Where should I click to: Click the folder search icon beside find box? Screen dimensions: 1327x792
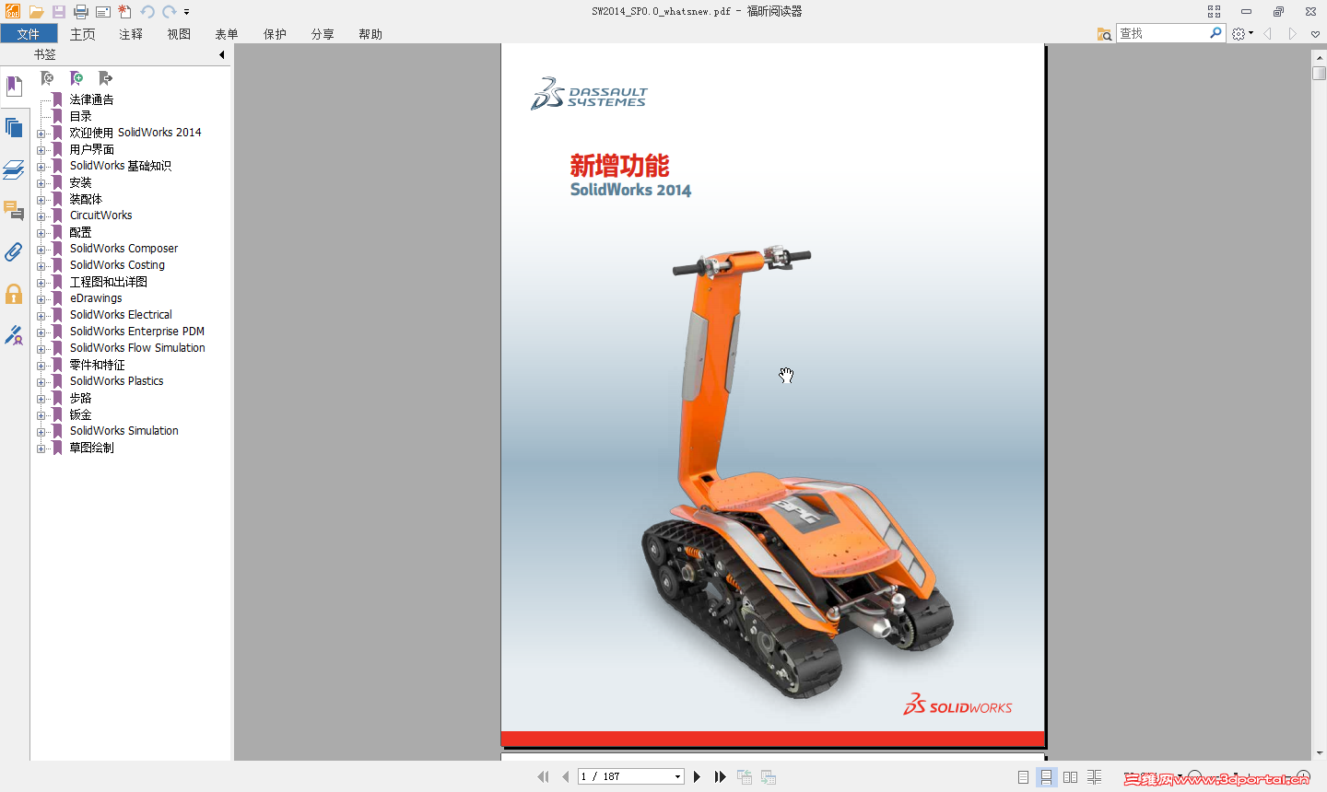(x=1104, y=34)
